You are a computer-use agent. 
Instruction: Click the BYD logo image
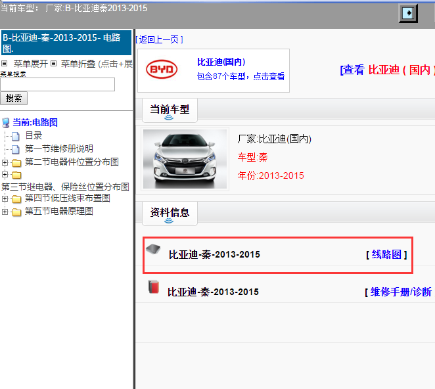pyautogui.click(x=162, y=70)
